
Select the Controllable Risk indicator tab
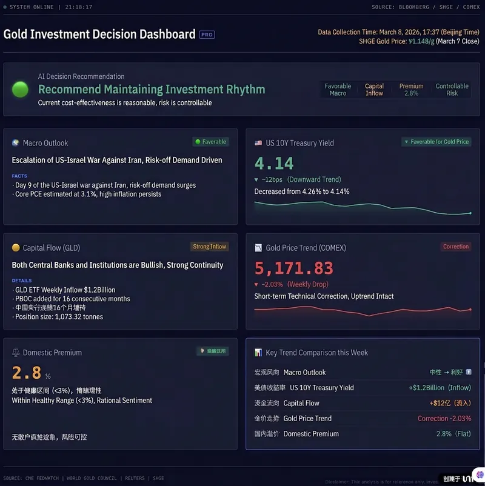(452, 90)
